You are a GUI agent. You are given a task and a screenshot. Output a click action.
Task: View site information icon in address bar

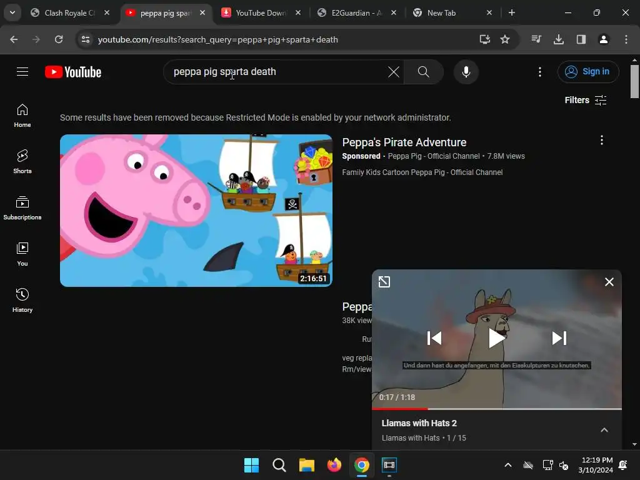86,39
